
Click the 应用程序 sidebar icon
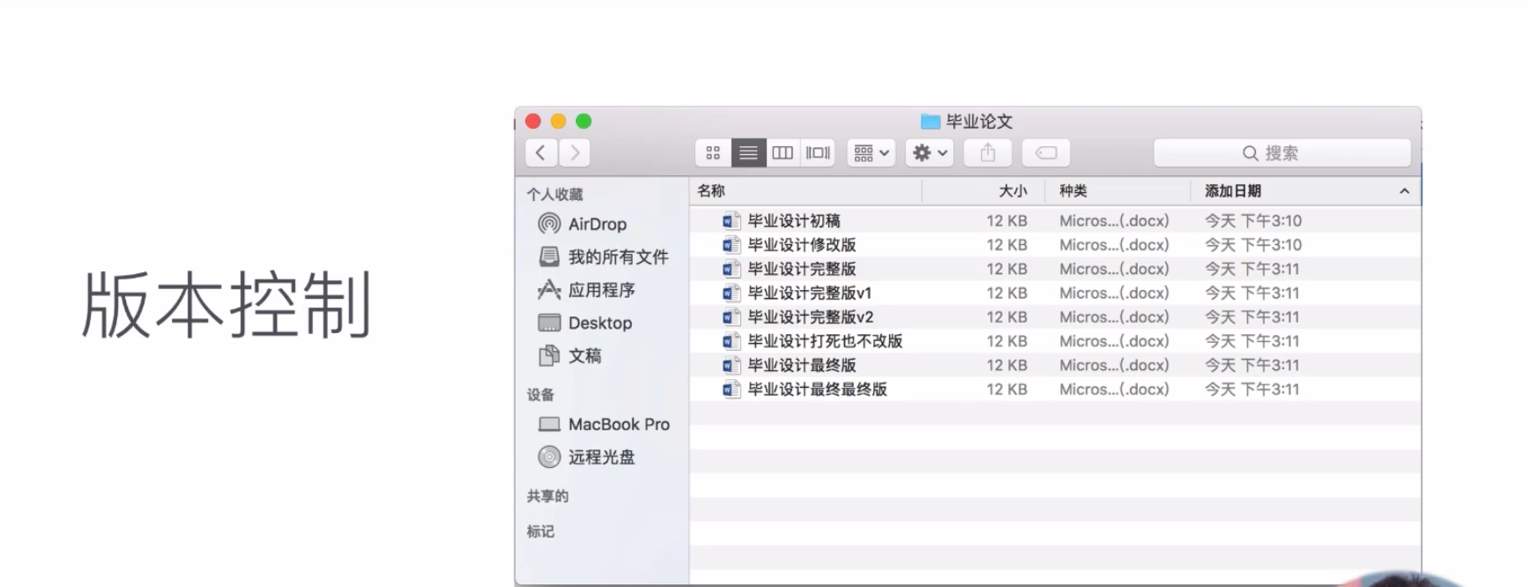click(549, 289)
